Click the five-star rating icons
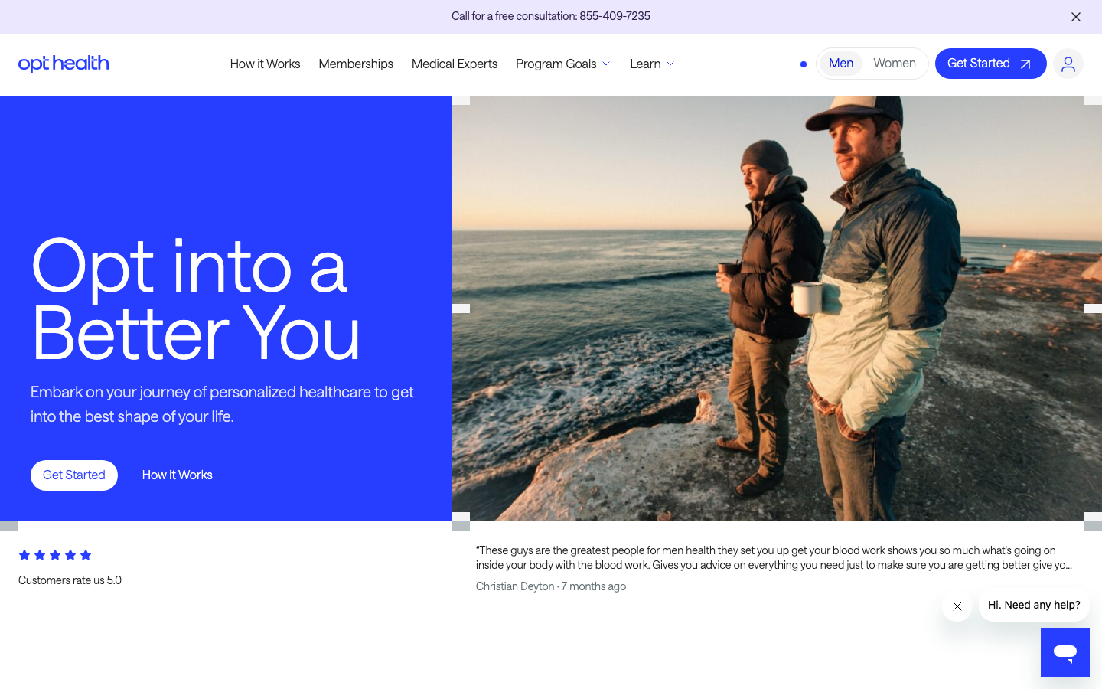1102x689 pixels. [x=55, y=555]
